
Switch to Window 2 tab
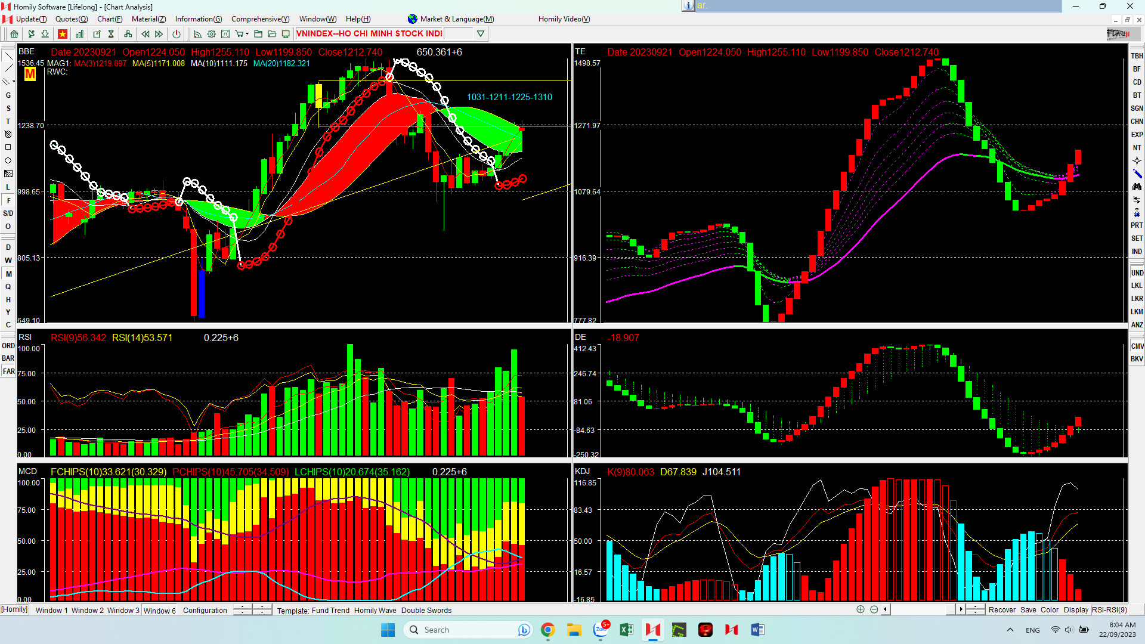click(x=87, y=610)
